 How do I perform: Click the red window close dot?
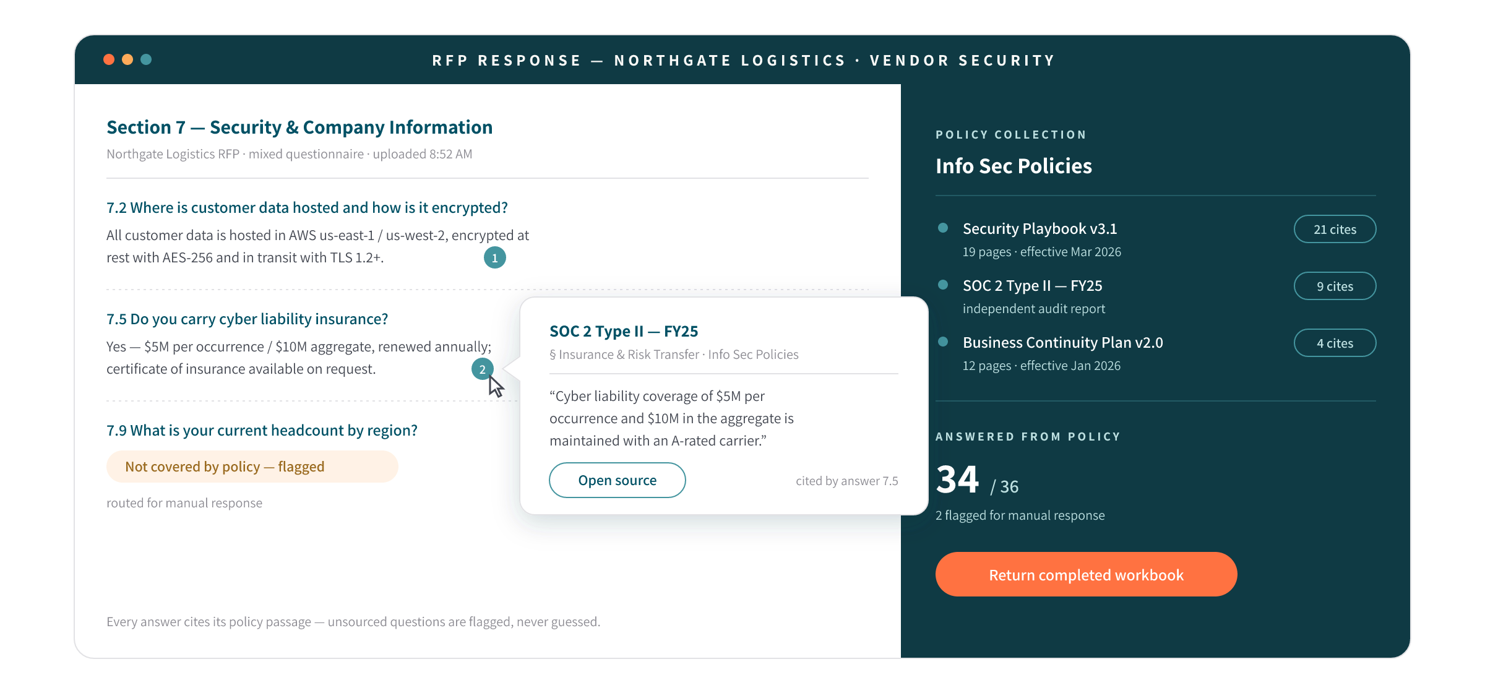[x=109, y=59]
